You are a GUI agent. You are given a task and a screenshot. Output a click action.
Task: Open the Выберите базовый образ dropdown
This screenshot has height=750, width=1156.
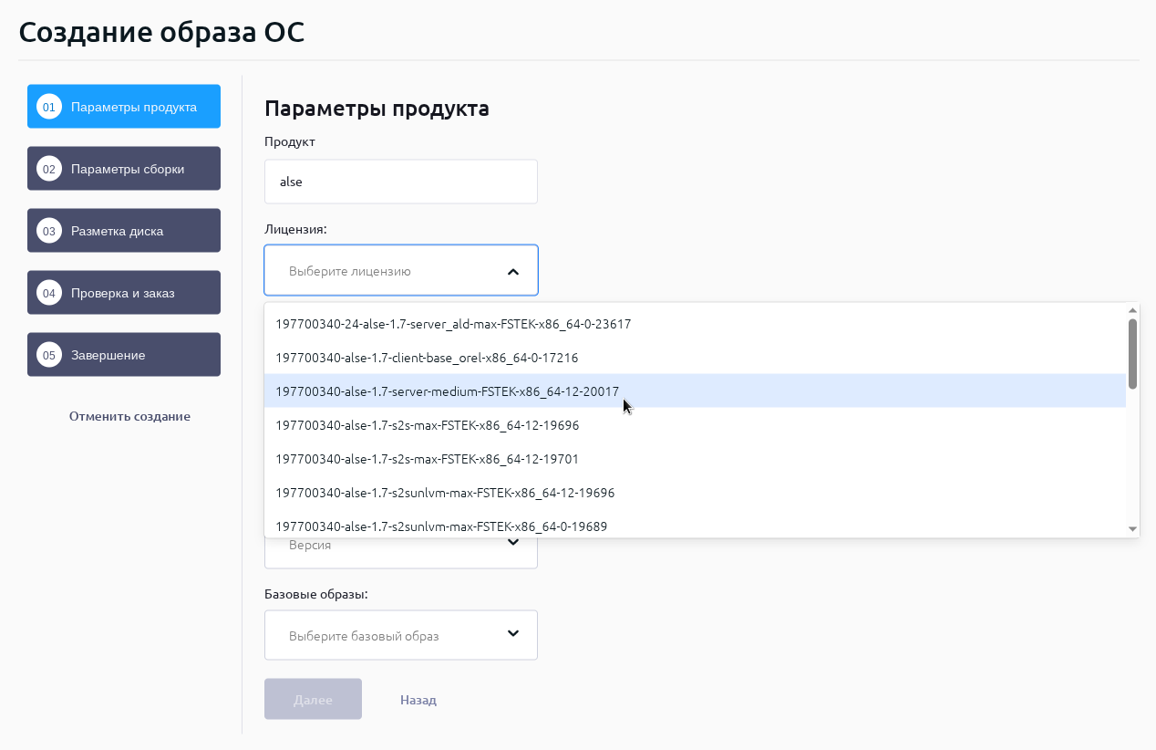tap(401, 635)
